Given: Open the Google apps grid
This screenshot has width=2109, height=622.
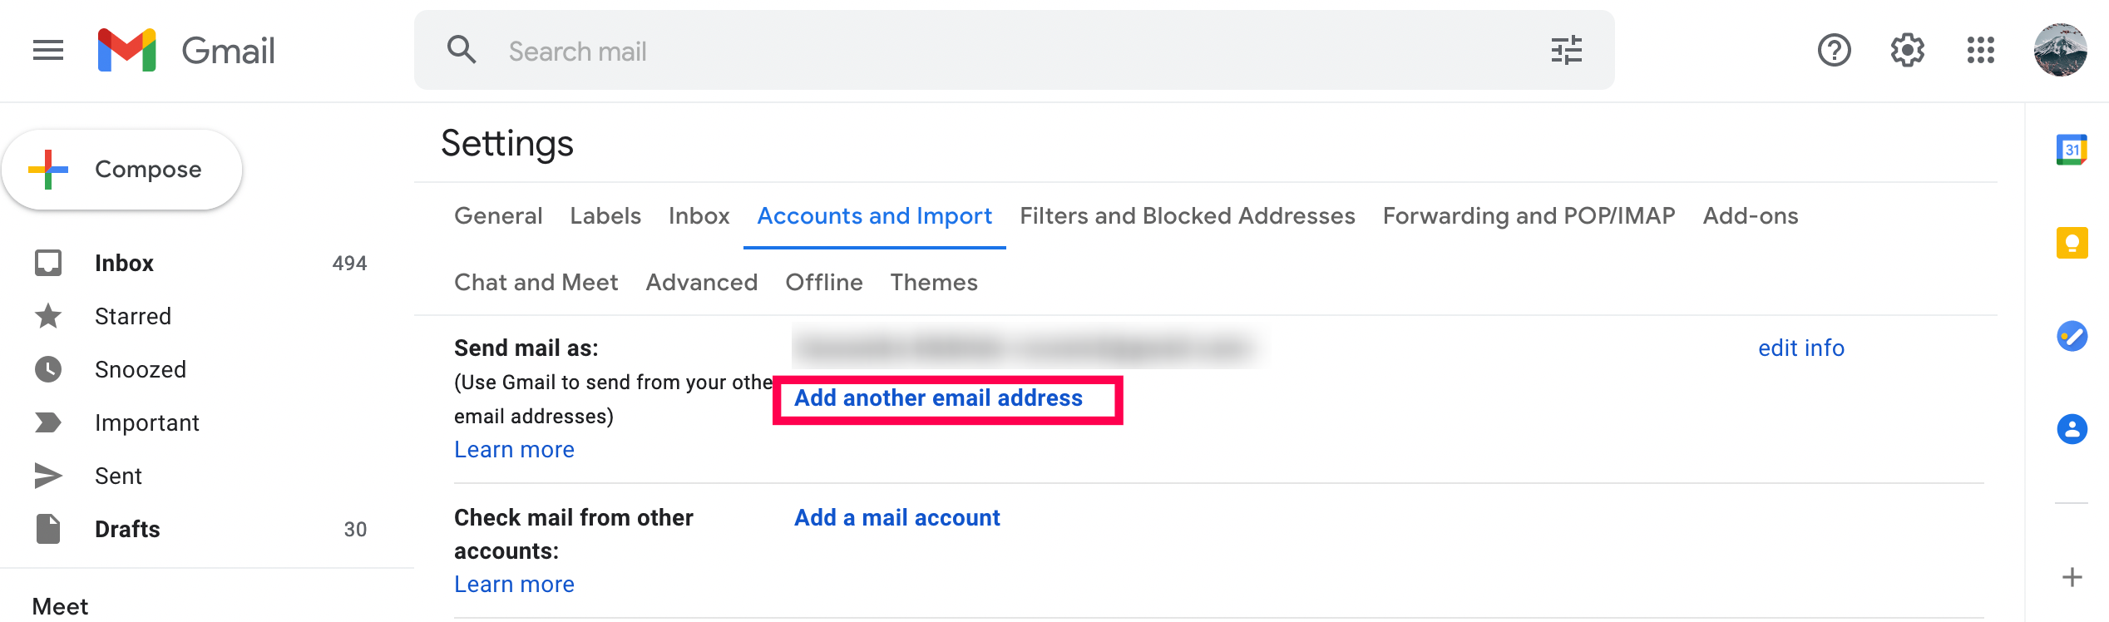Looking at the screenshot, I should click(1980, 51).
